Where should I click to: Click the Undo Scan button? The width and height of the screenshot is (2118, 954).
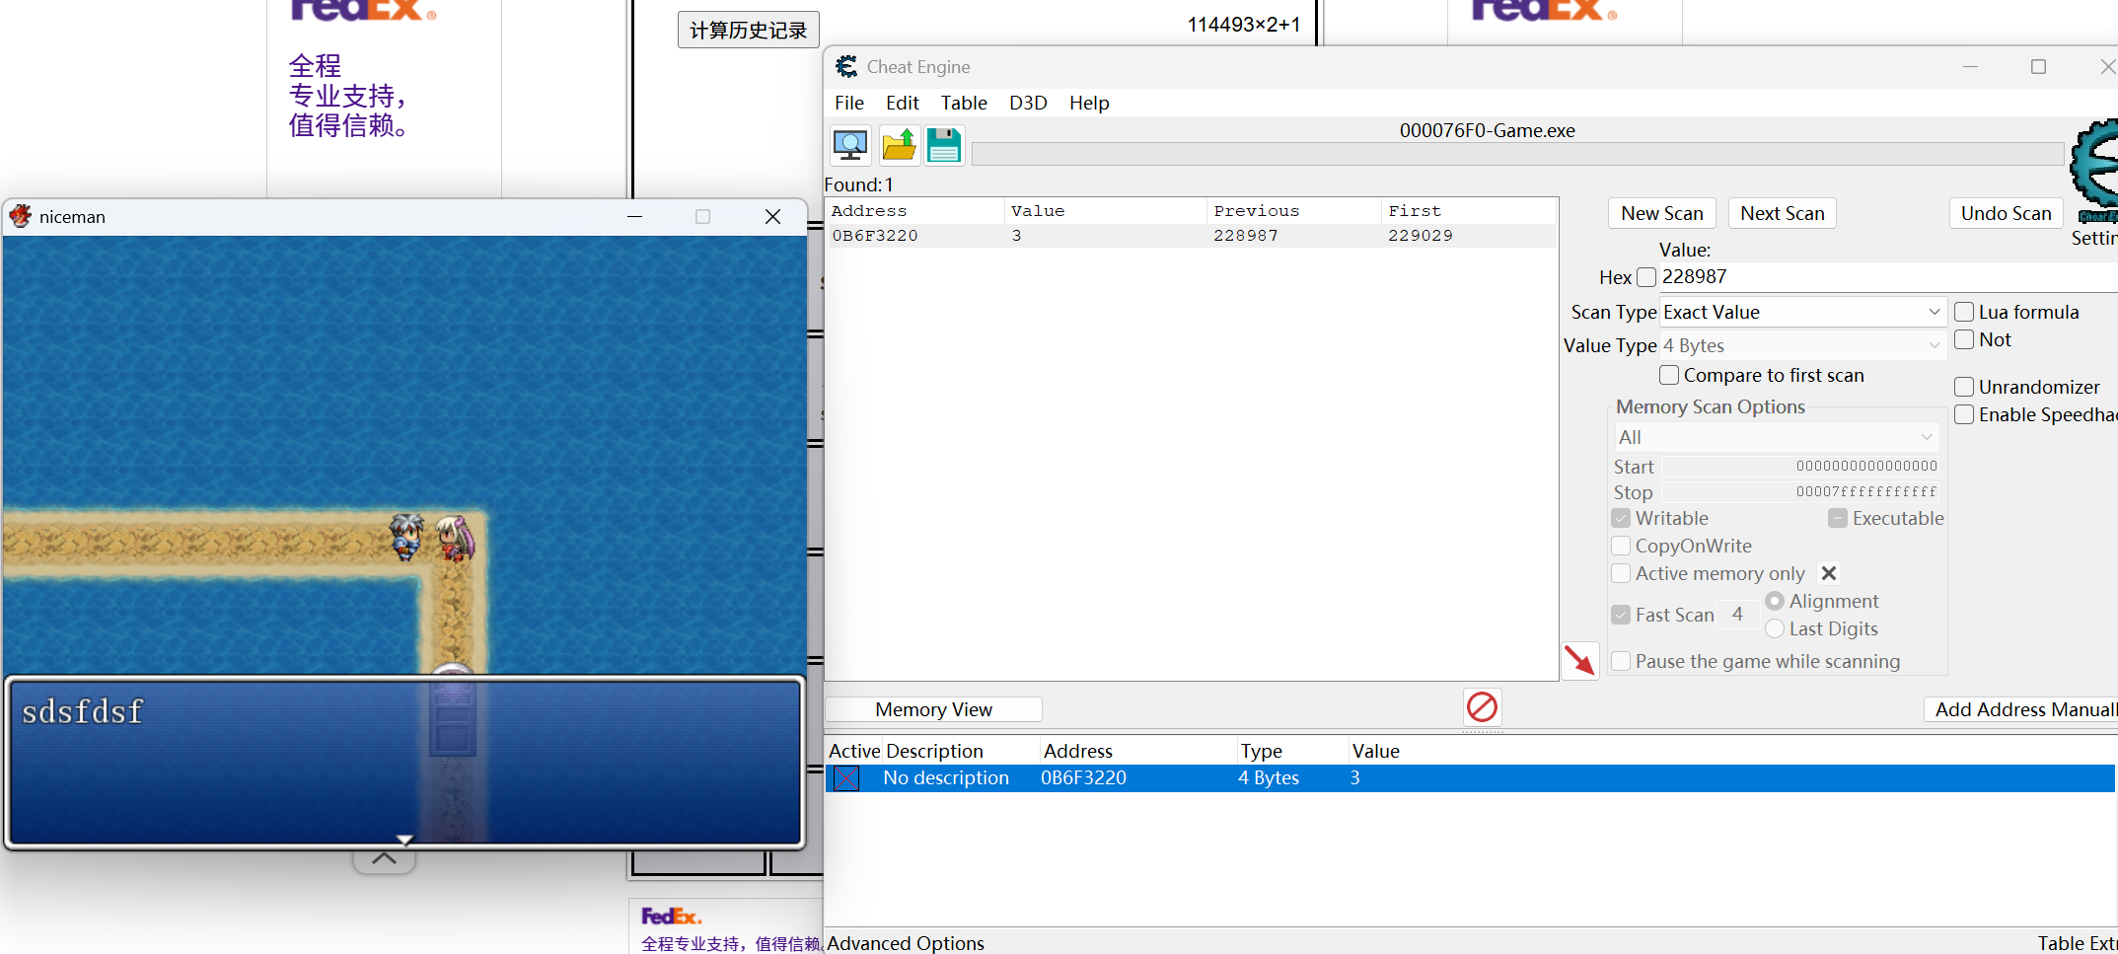pyautogui.click(x=2006, y=213)
